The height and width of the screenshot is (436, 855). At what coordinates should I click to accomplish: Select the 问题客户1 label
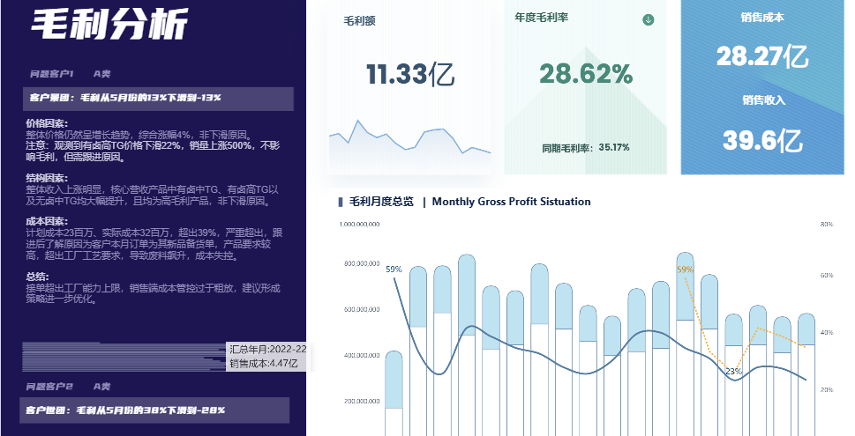pyautogui.click(x=52, y=73)
